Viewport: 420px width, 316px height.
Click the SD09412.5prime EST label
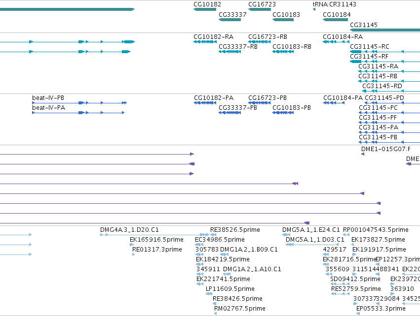pyautogui.click(x=355, y=280)
